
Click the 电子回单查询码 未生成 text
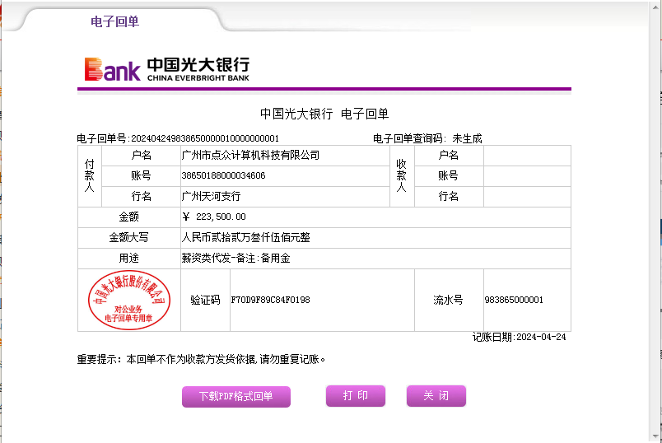427,138
